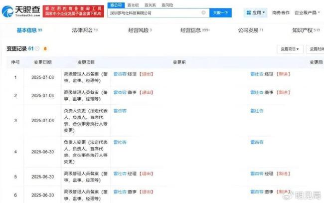The width and height of the screenshot is (324, 203).
Task: Open row 1 变更后 manager name link
Action: tap(257, 74)
